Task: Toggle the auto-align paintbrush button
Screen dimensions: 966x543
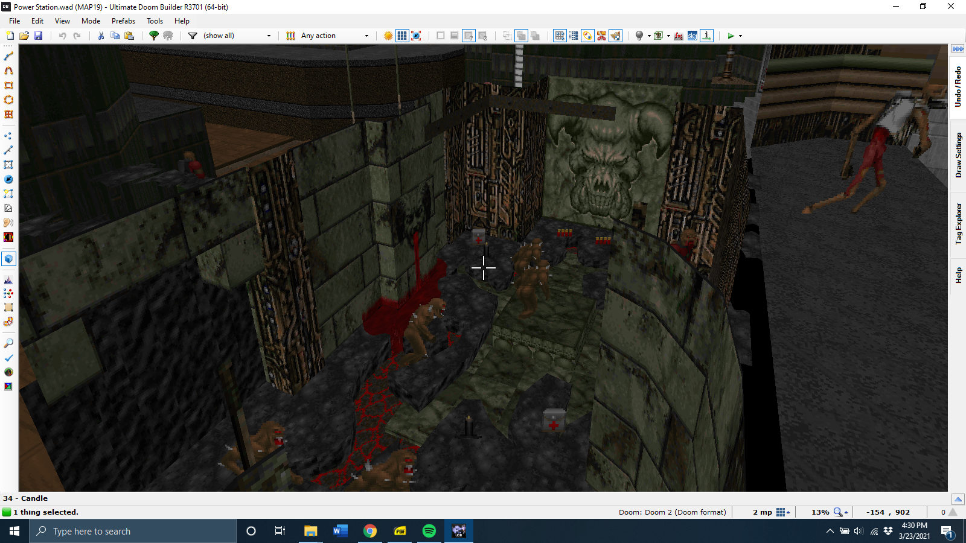Action: click(x=615, y=36)
